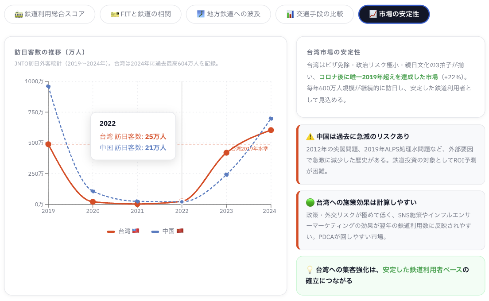Open the 交通手段の比較 tab
Viewport: 489px width, 301px height.
314,14
